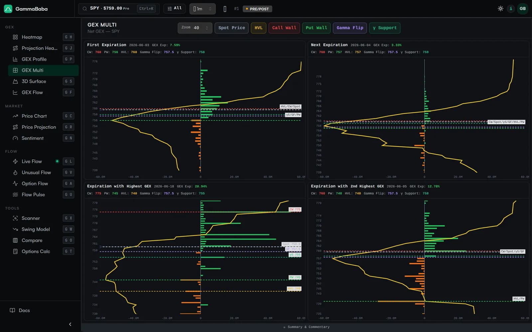The width and height of the screenshot is (532, 332).
Task: Launch the Scanner tool
Action: (x=43, y=218)
